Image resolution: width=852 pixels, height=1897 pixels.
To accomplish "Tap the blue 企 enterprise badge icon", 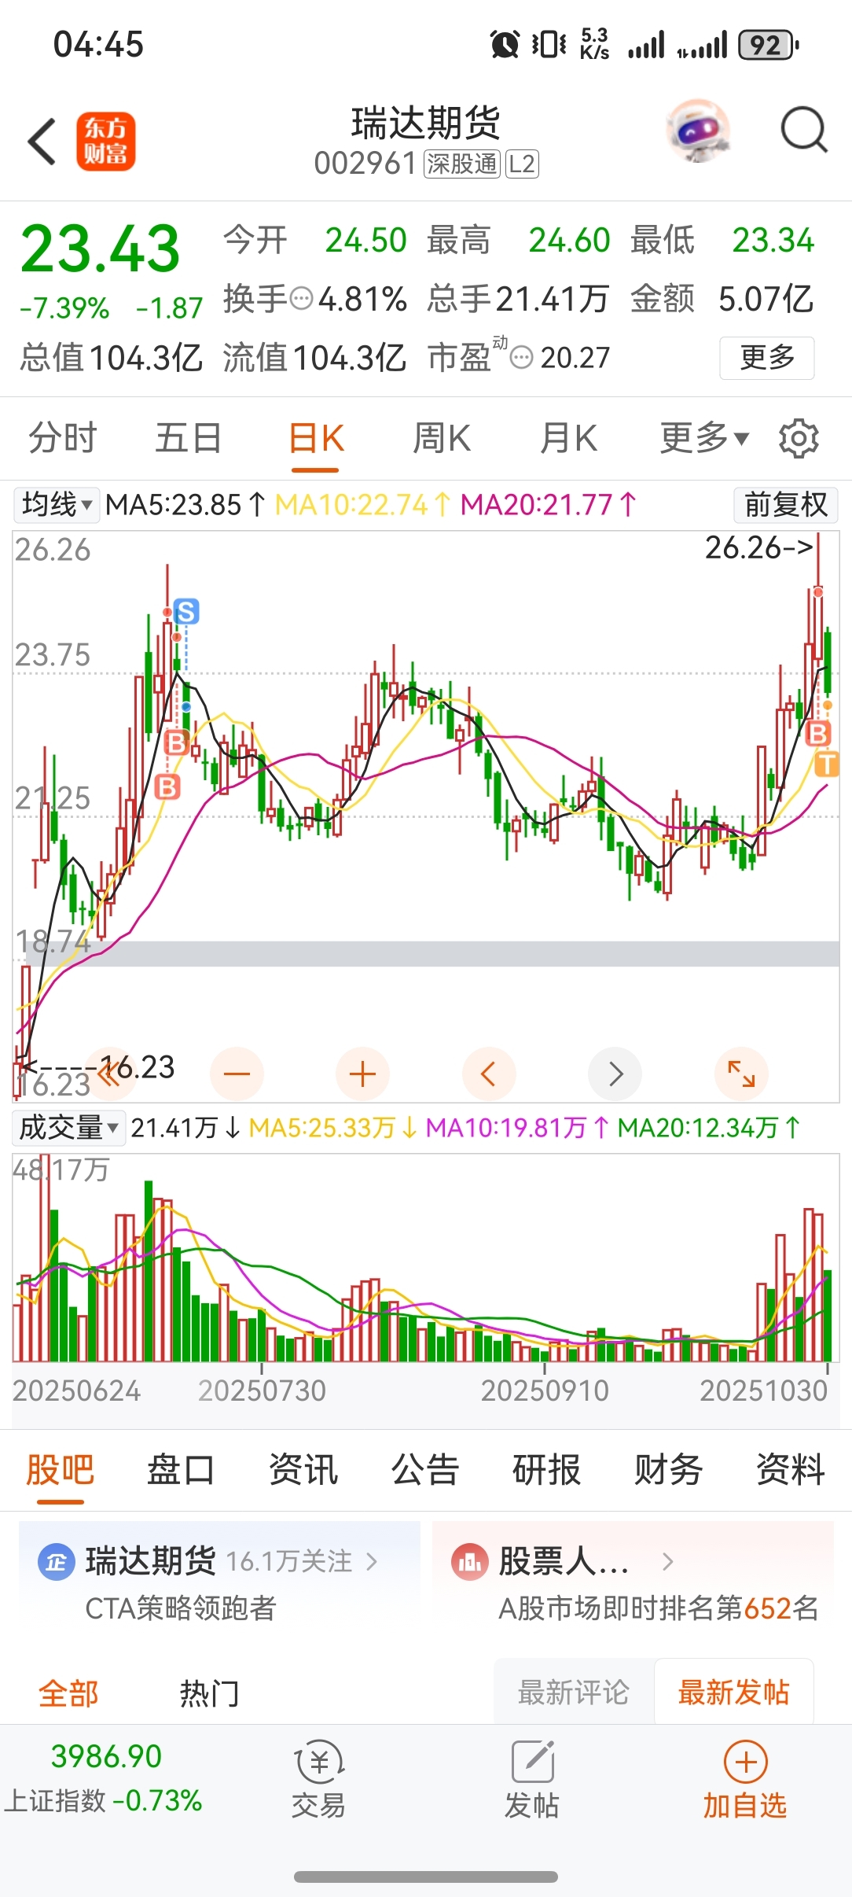I will click(x=56, y=1562).
